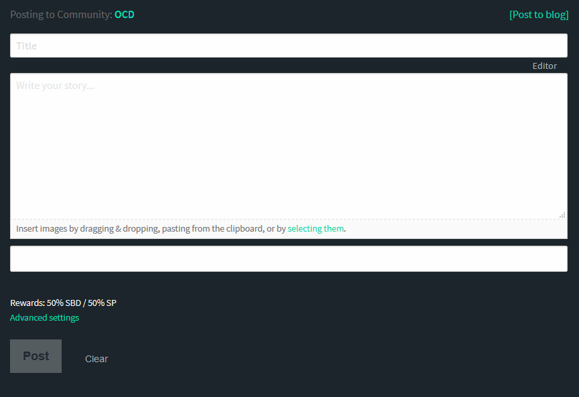Viewport: 579px width, 397px height.
Task: Click the right end of the tags field
Action: pos(556,258)
